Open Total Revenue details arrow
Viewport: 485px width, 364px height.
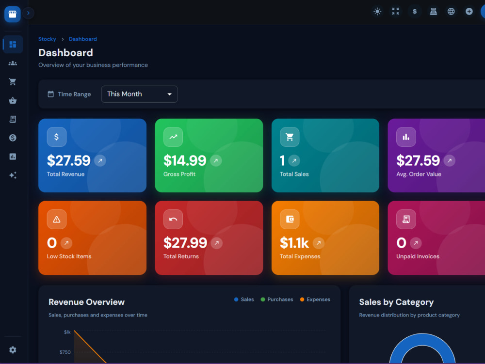(x=100, y=161)
